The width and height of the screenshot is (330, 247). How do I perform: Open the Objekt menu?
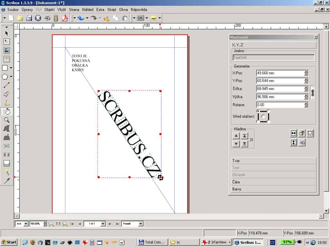49,10
